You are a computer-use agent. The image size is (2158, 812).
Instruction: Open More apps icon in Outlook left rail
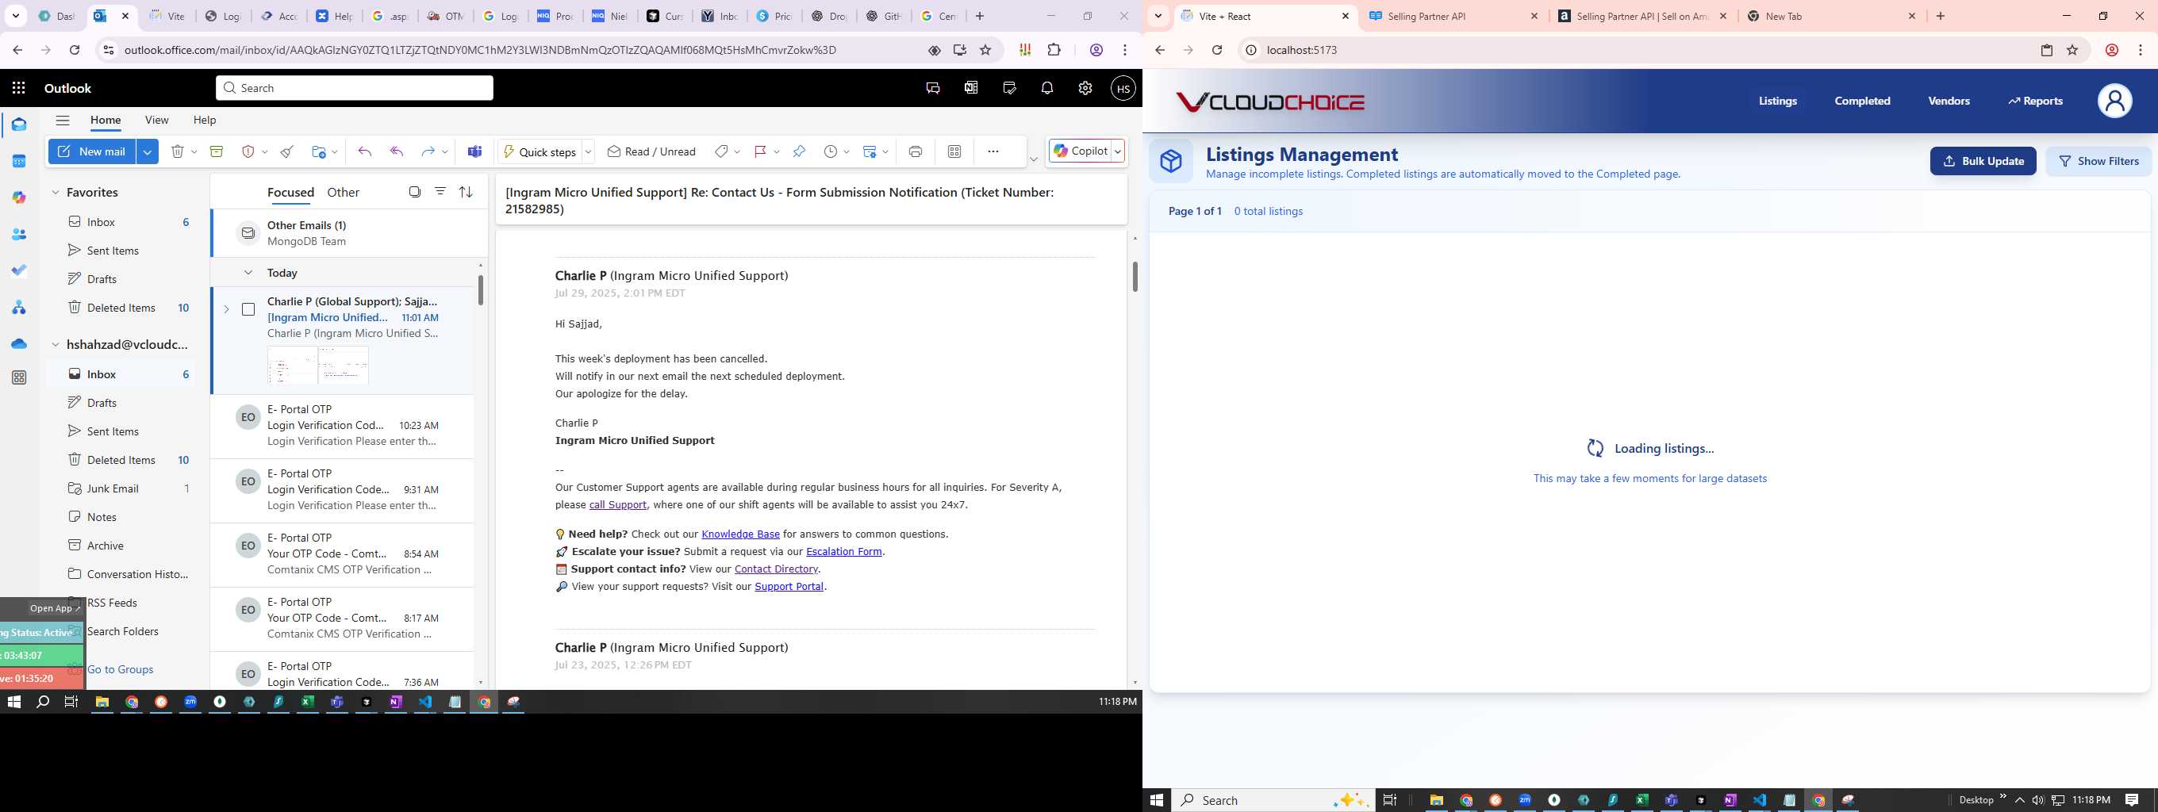(18, 377)
